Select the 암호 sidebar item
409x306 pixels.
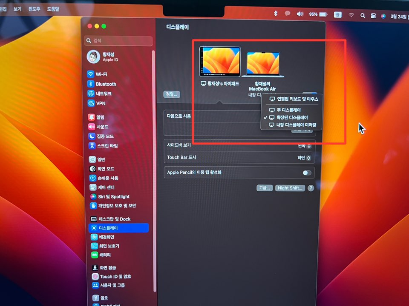pyautogui.click(x=101, y=297)
